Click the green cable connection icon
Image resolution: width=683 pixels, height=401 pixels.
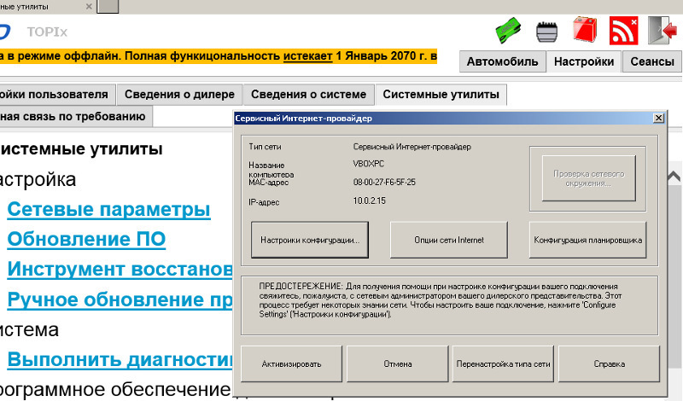[508, 31]
